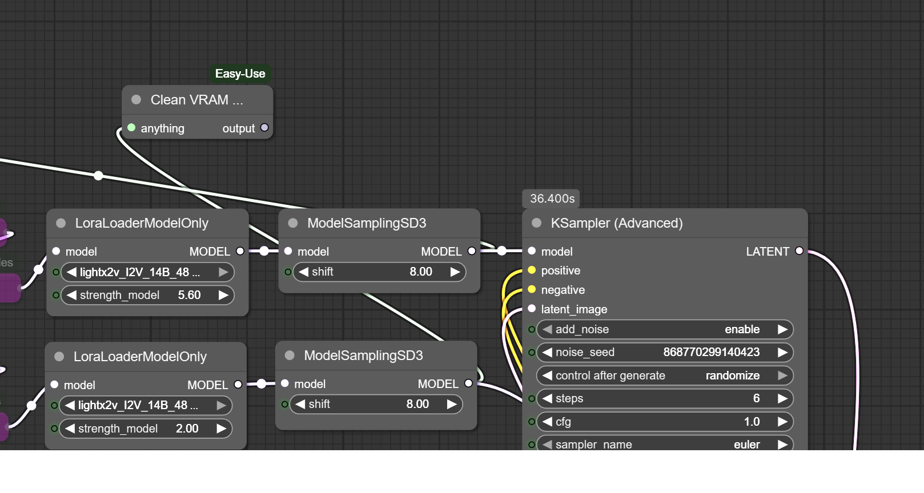Viewport: 924px width, 493px height.
Task: Open the sampler_name euler dropdown
Action: 665,444
